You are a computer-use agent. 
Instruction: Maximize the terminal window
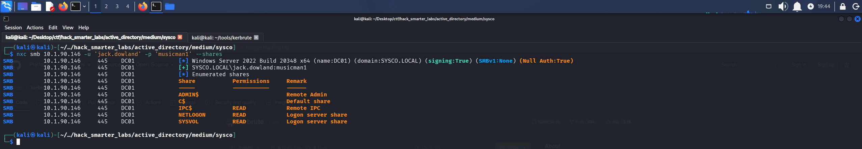click(849, 19)
